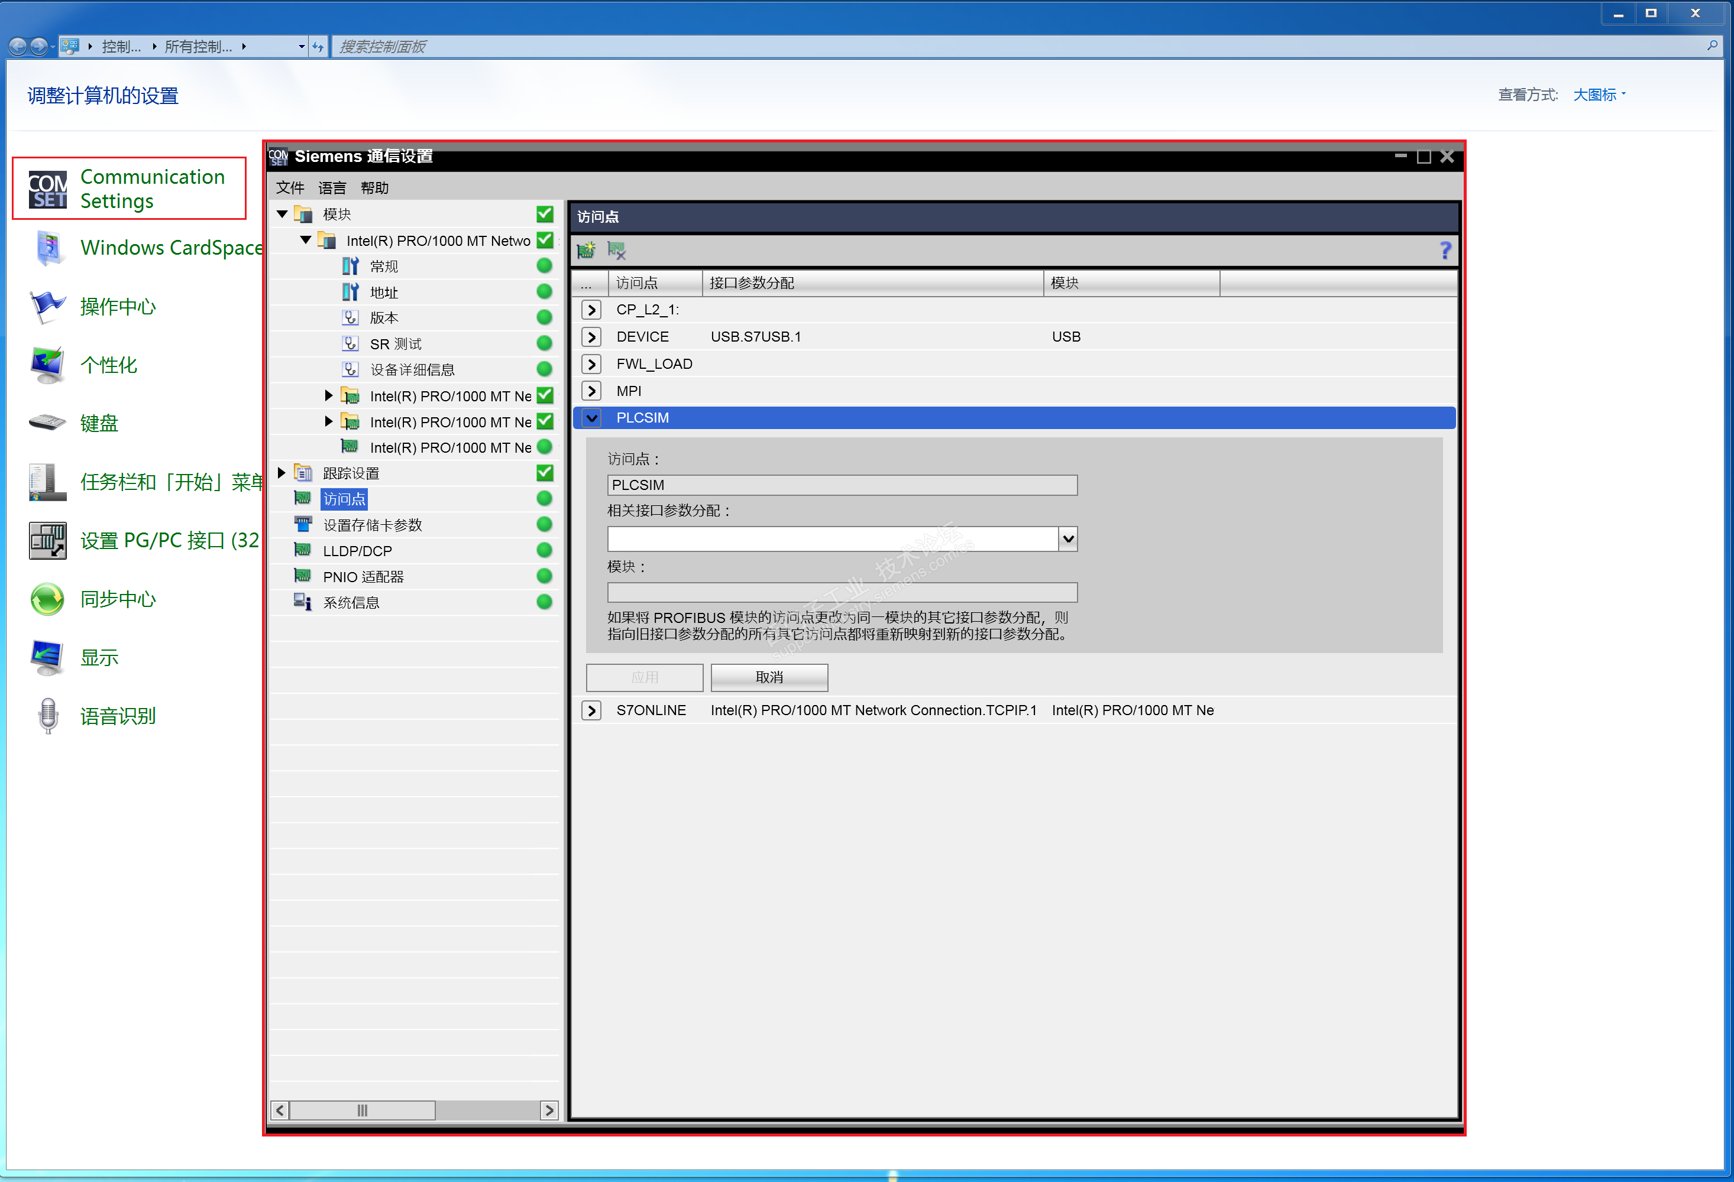Open the 相关接口参数分配 dropdown list
Image resolution: width=1734 pixels, height=1182 pixels.
point(1067,538)
